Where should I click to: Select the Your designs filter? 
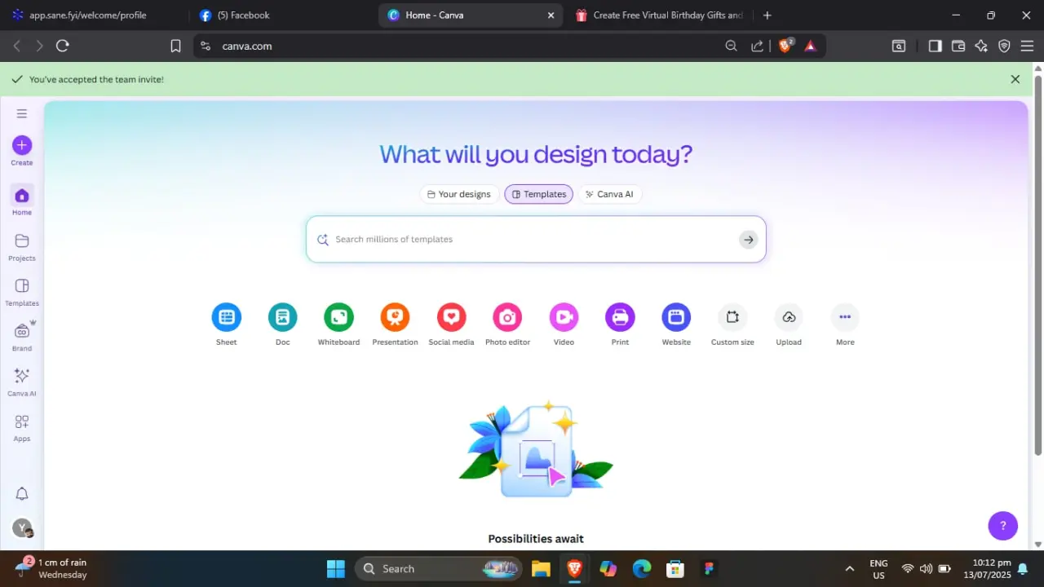pos(459,194)
